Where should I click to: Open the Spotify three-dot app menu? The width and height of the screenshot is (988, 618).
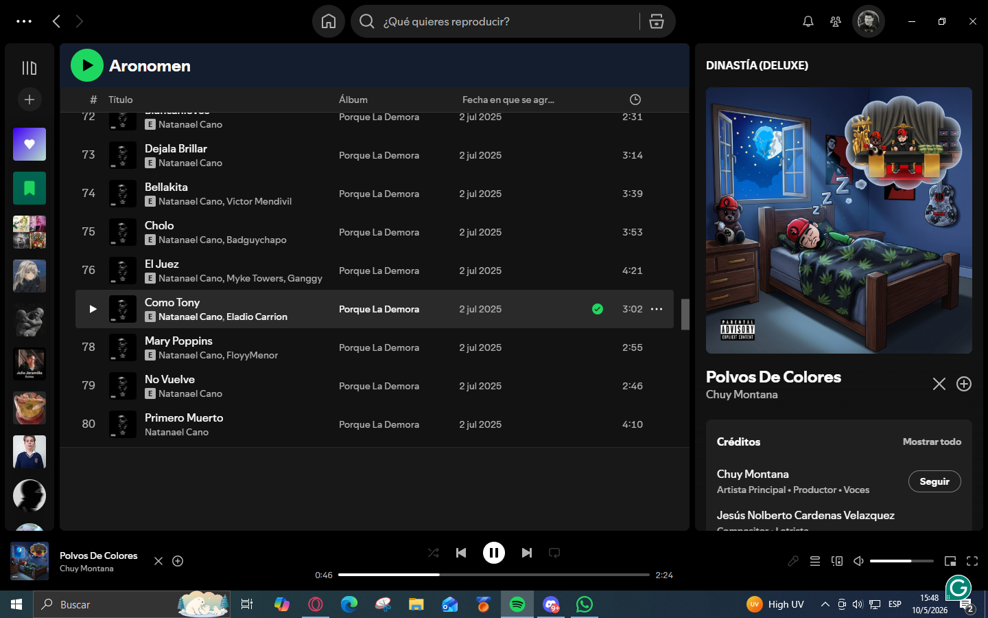coord(24,21)
